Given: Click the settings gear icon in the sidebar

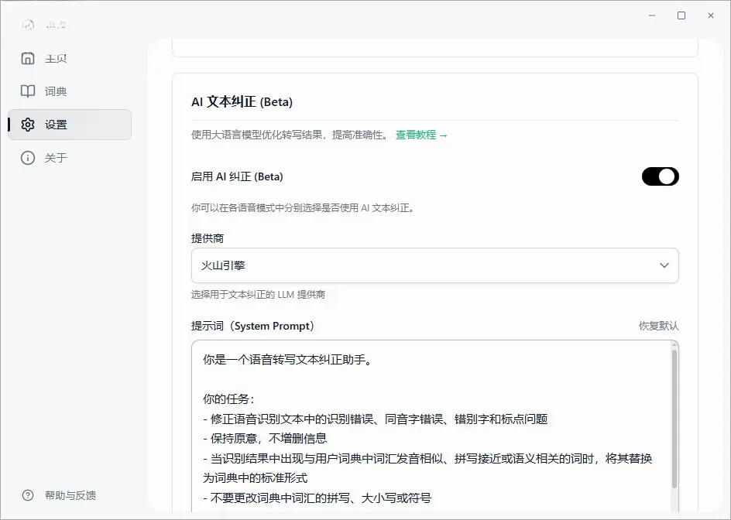Looking at the screenshot, I should click(28, 125).
